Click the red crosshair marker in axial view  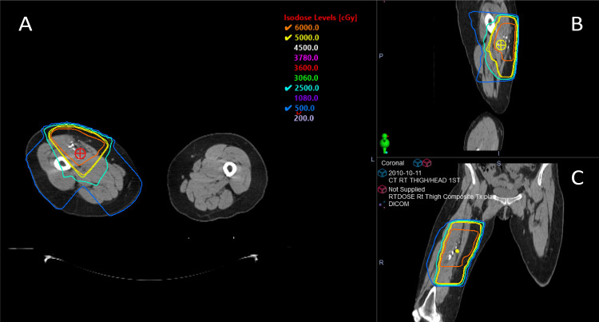pos(80,153)
